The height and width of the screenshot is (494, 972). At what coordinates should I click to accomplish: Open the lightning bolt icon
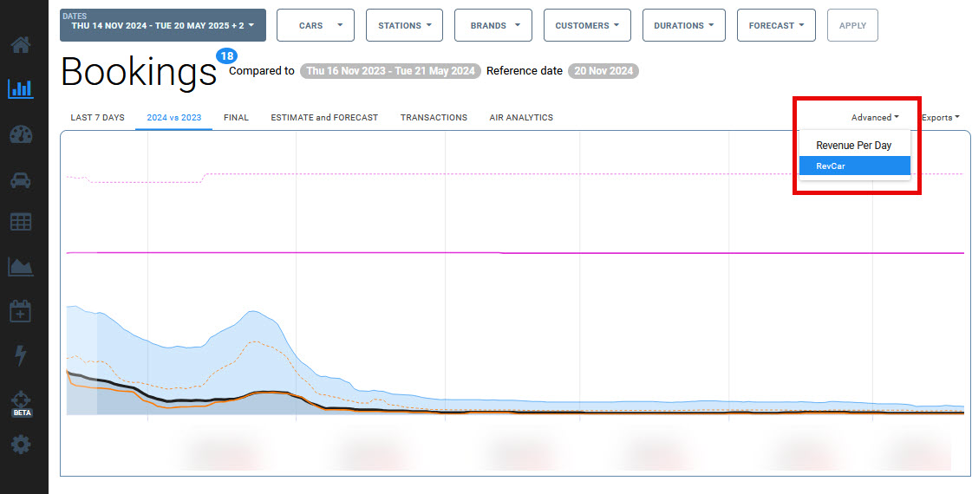click(21, 355)
